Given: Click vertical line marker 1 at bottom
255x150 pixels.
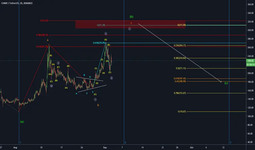Looking at the screenshot, I should [20, 143].
